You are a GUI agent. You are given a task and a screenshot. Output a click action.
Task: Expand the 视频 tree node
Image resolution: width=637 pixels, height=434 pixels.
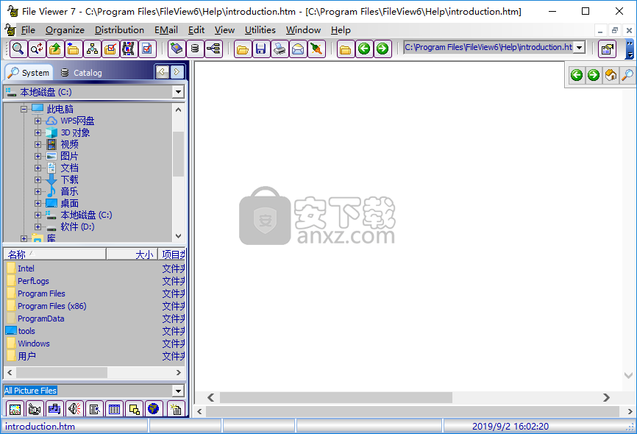(38, 144)
